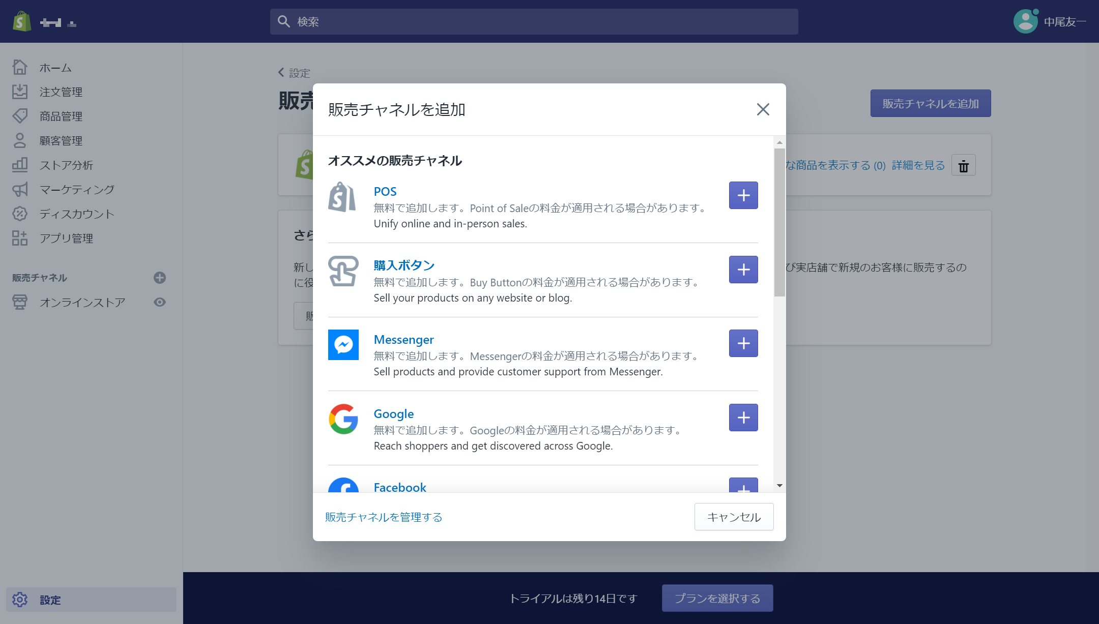Click the Shopify logo in the header
This screenshot has height=624, width=1099.
click(21, 21)
